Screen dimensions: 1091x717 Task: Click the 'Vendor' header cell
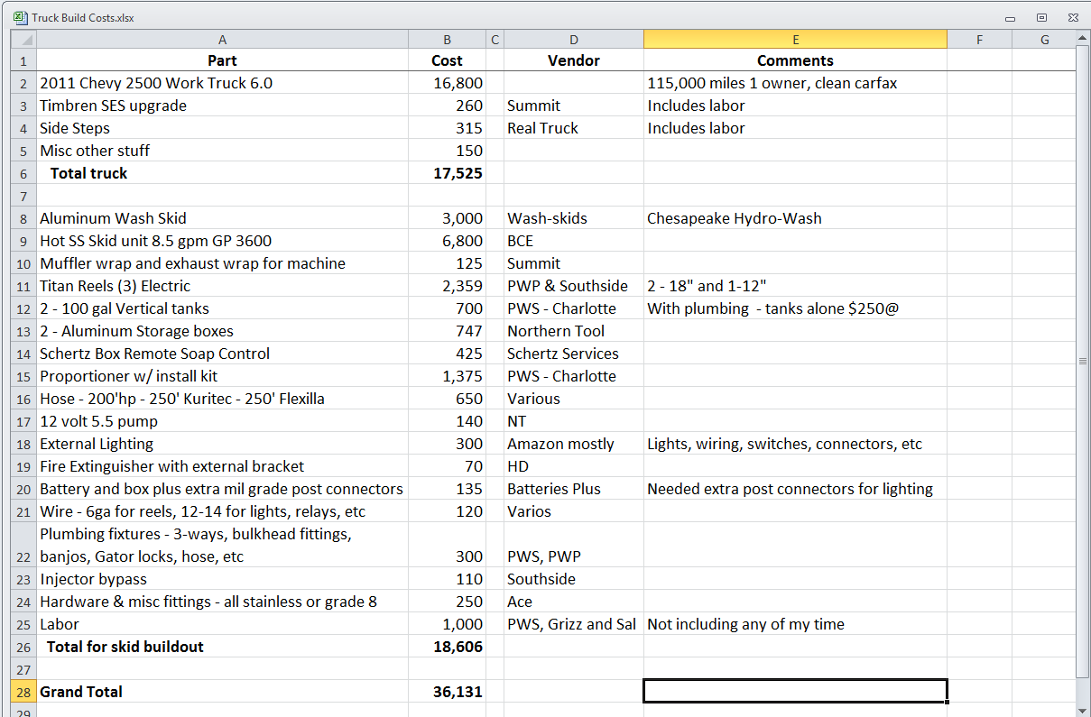click(x=574, y=60)
